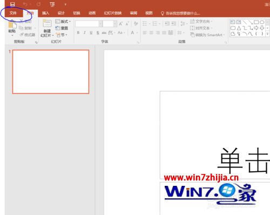This screenshot has height=215, width=270.
Task: Open the Change Case (Aa) dropdown
Action: point(121,32)
